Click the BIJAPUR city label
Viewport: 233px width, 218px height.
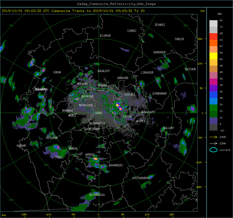point(105,36)
